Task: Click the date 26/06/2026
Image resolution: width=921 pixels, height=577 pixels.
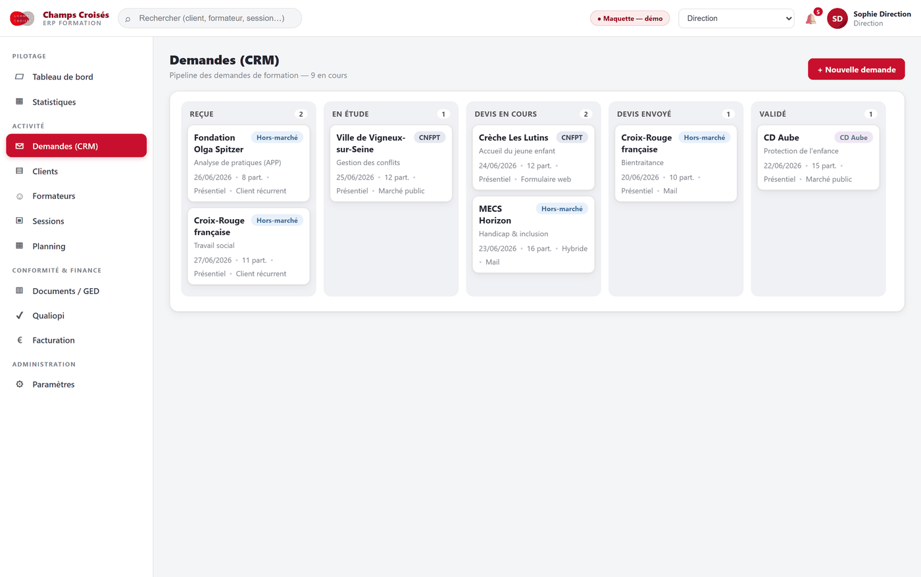Action: (x=212, y=177)
